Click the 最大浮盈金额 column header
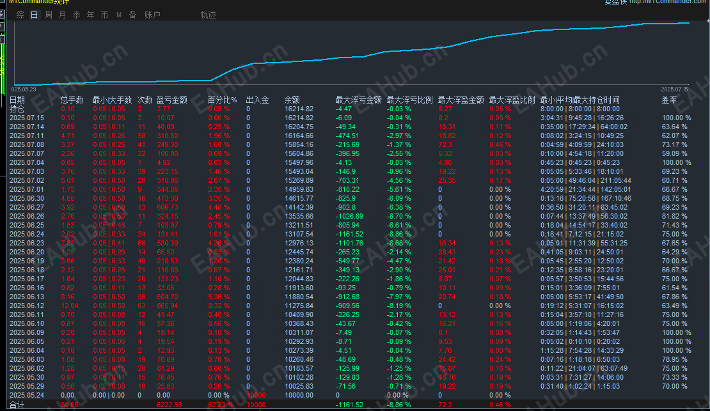 click(461, 100)
